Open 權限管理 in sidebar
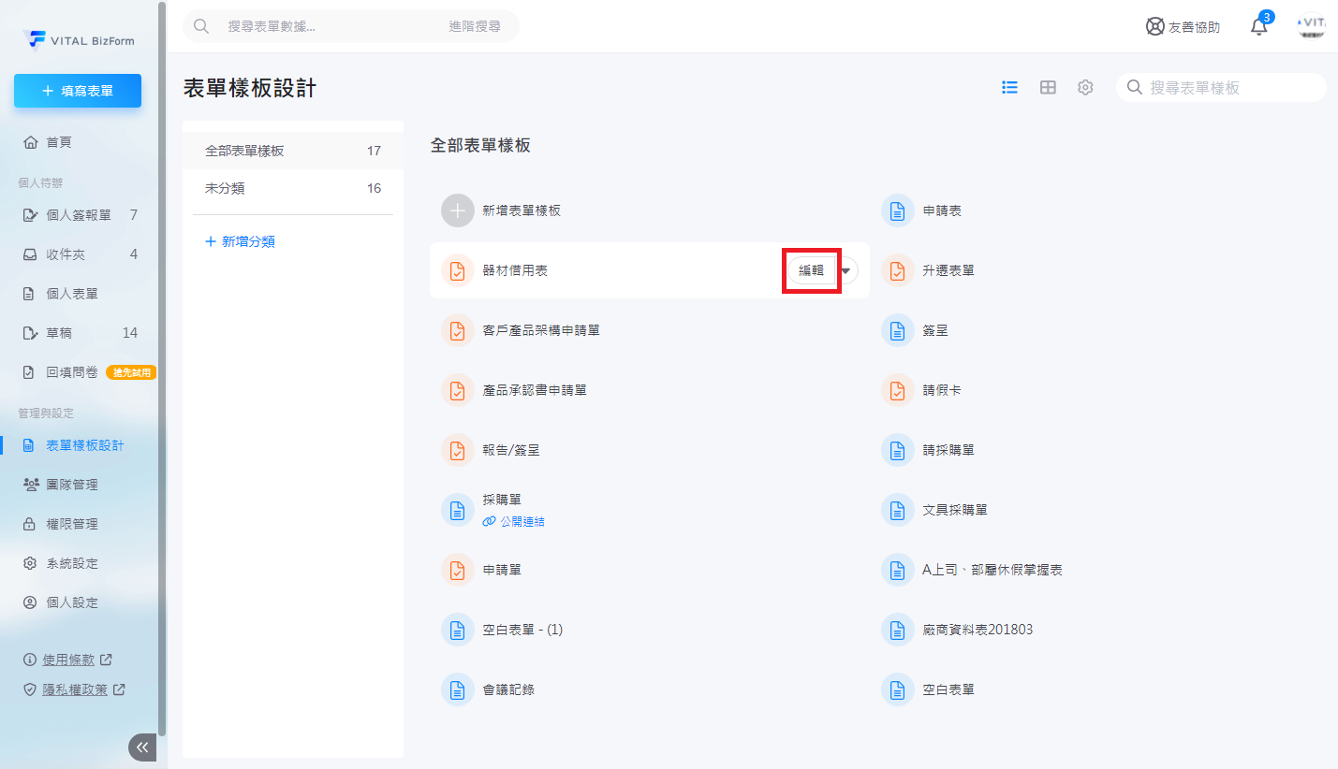 tap(72, 524)
